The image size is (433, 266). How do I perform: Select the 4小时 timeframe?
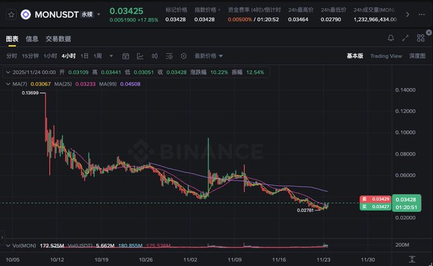pos(69,56)
